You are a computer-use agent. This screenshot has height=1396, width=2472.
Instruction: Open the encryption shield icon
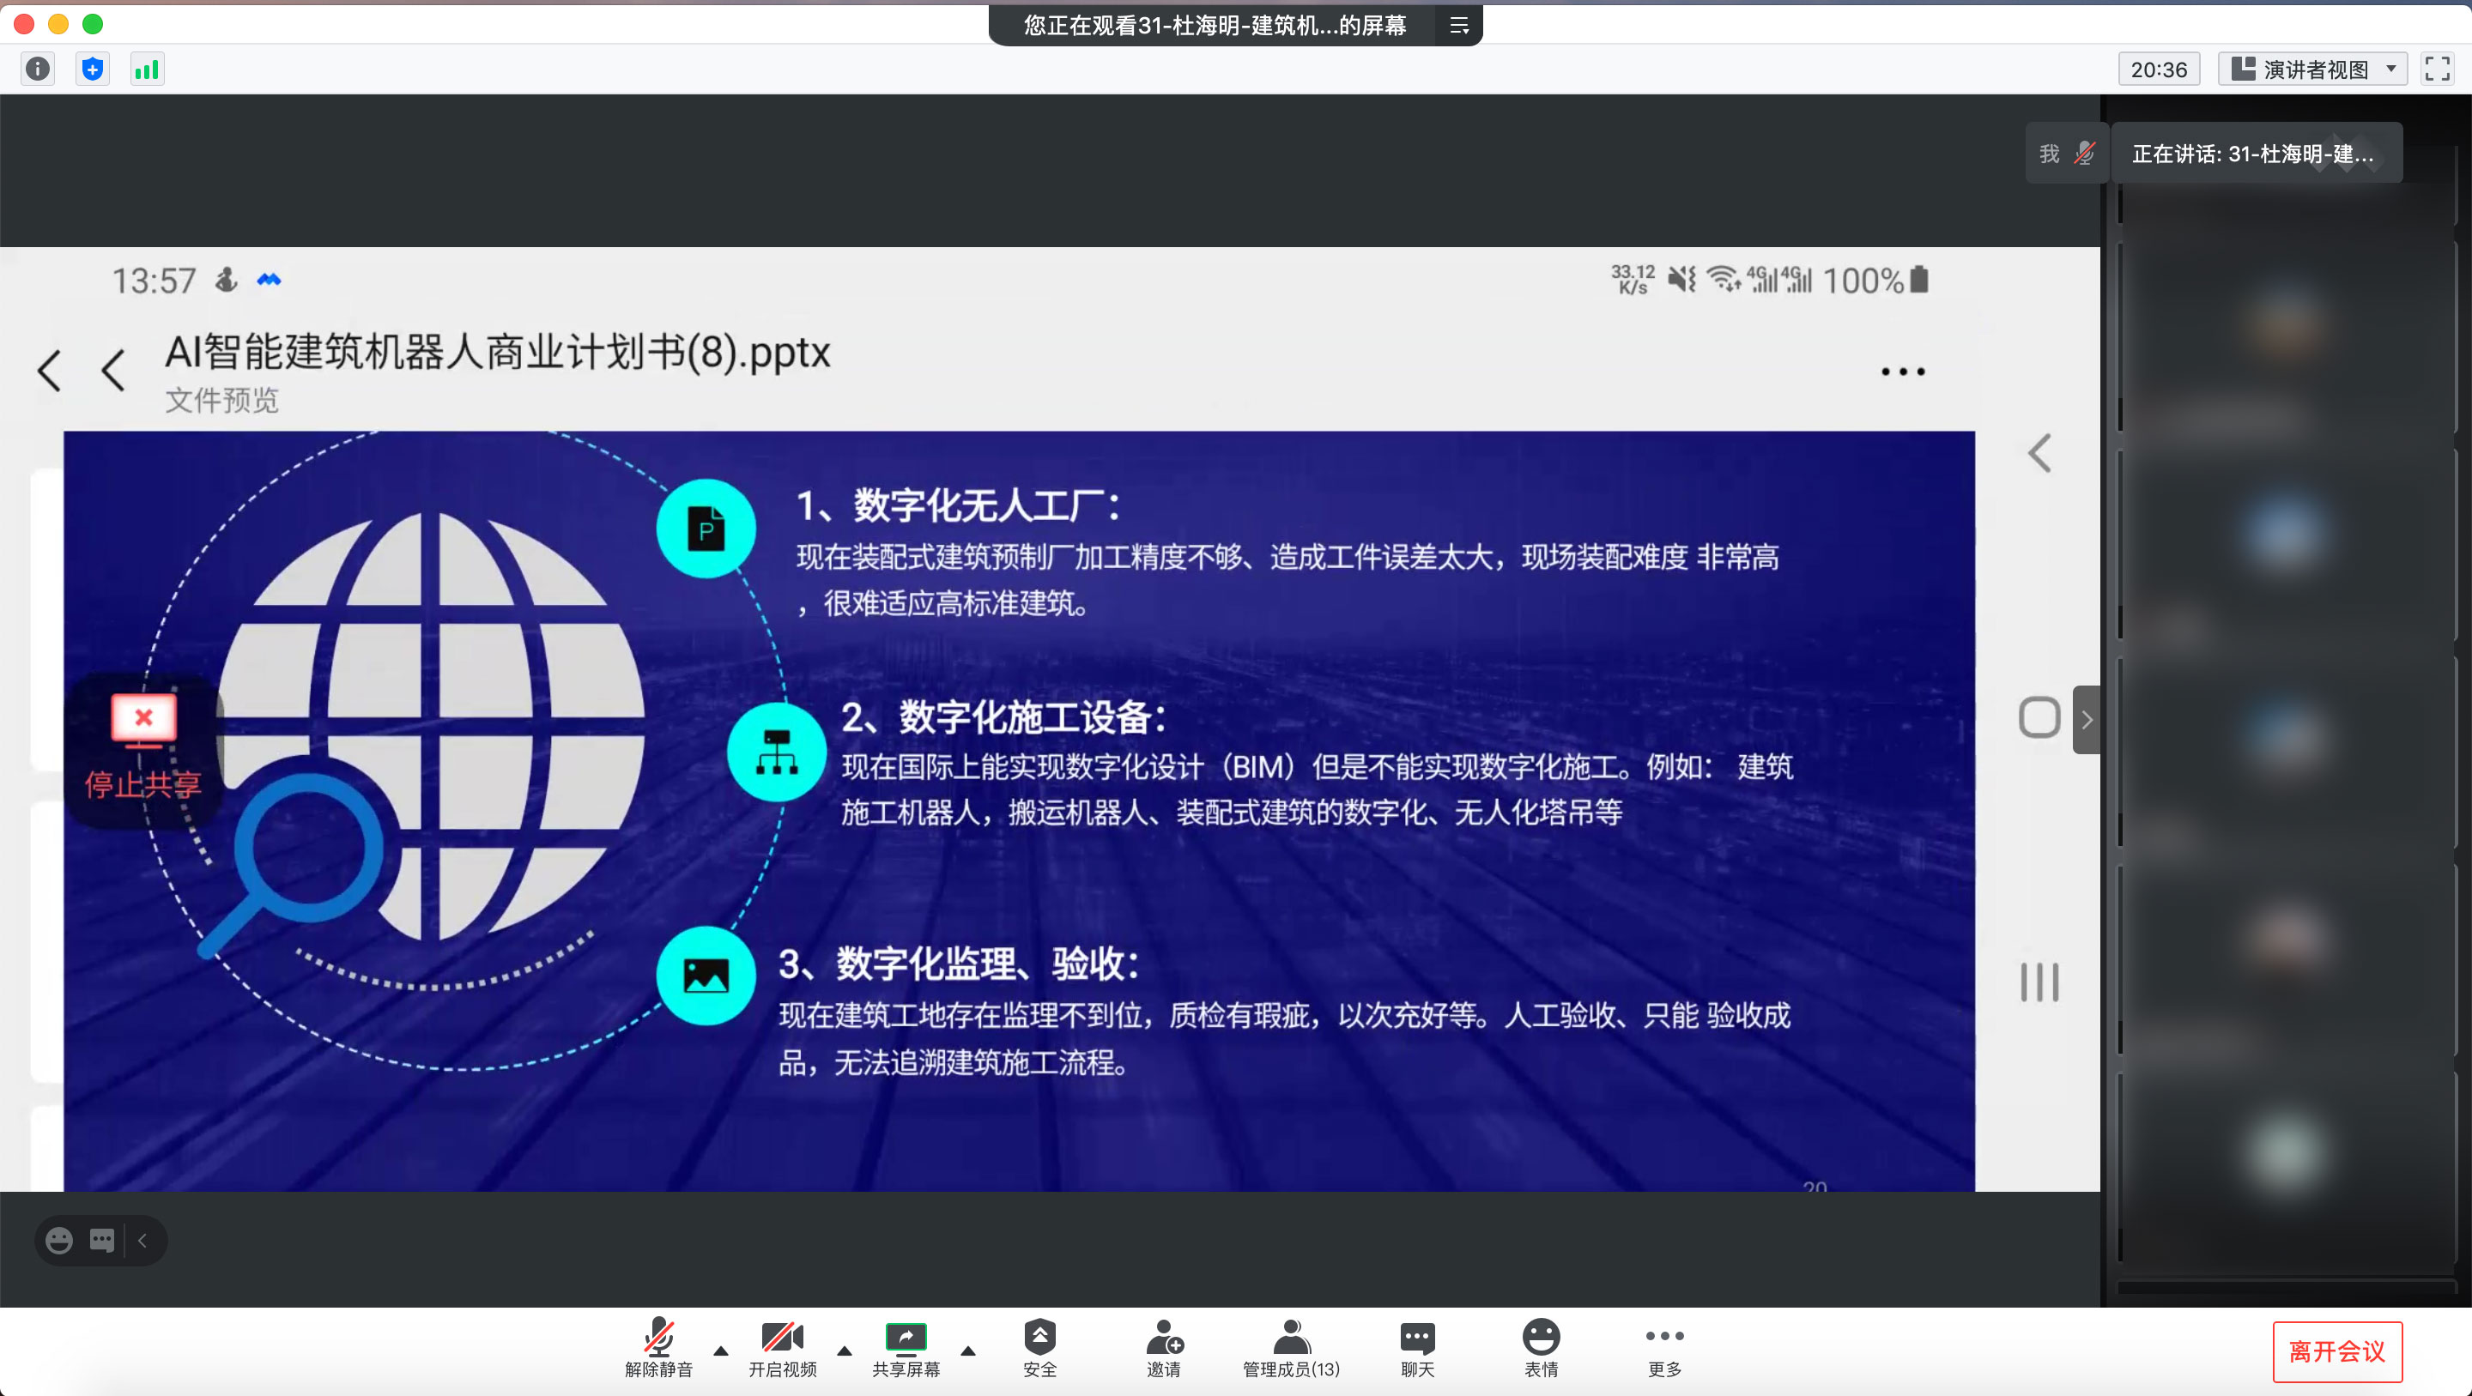(92, 69)
